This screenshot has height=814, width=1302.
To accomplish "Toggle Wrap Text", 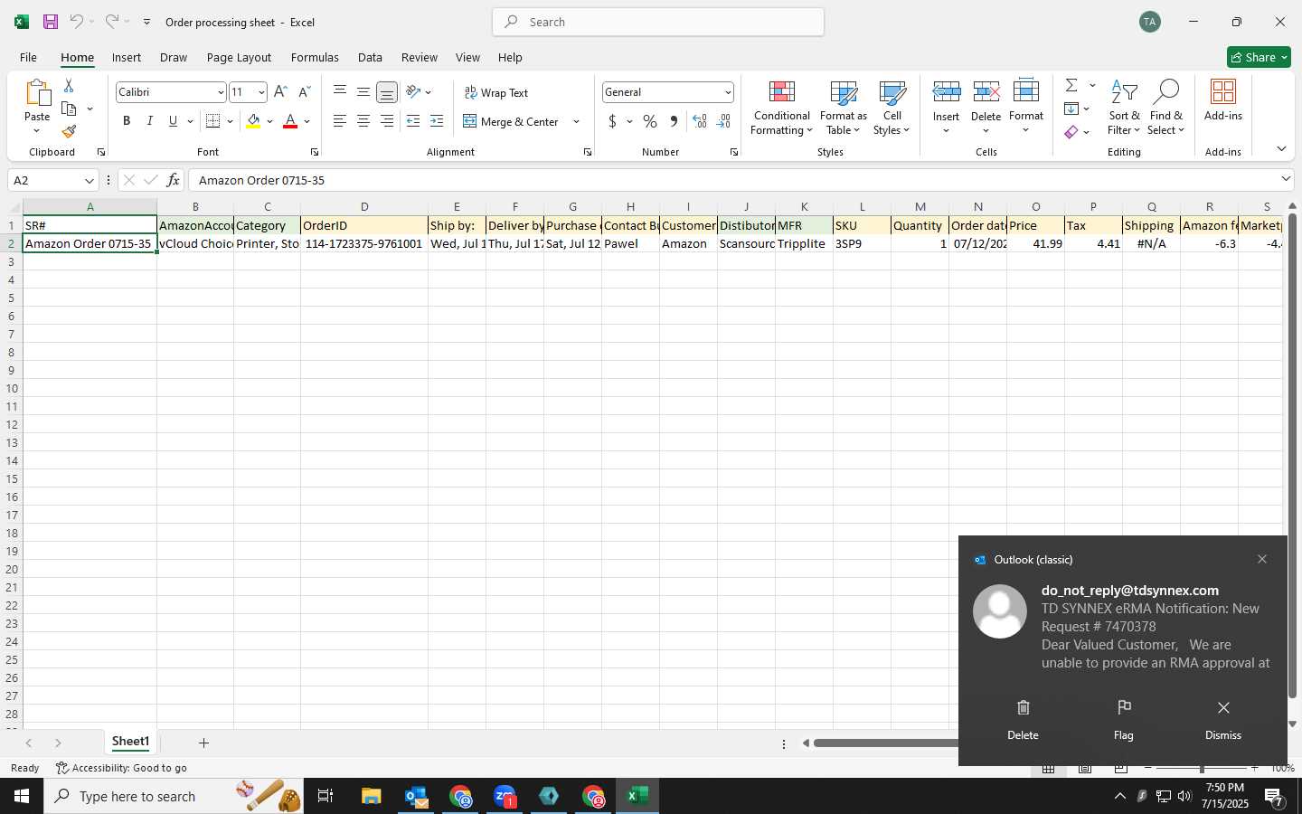I will 495,93.
